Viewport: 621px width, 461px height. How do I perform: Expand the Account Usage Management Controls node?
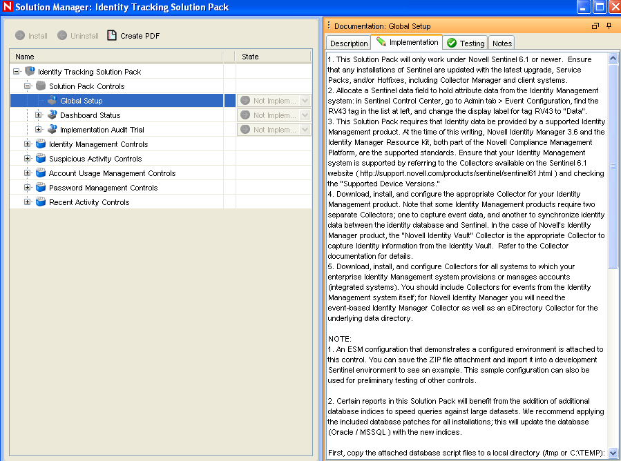(28, 173)
